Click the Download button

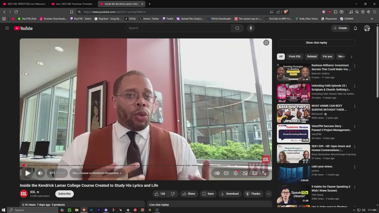click(230, 194)
